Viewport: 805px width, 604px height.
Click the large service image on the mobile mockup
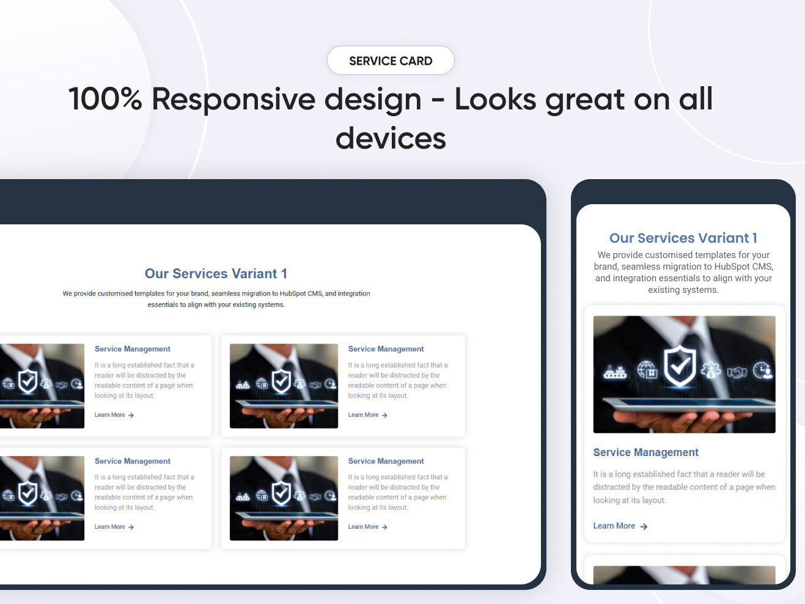tap(683, 374)
